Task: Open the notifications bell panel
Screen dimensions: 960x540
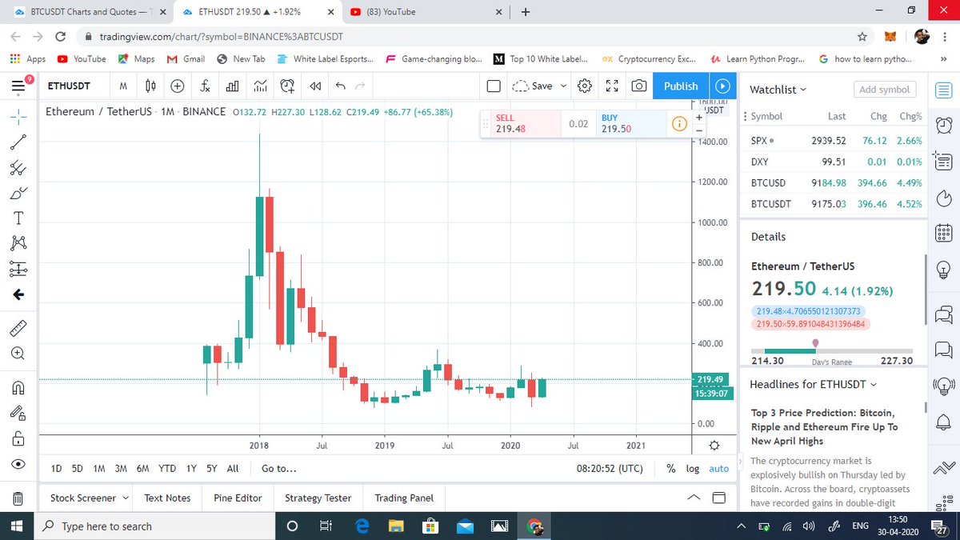Action: (x=944, y=423)
